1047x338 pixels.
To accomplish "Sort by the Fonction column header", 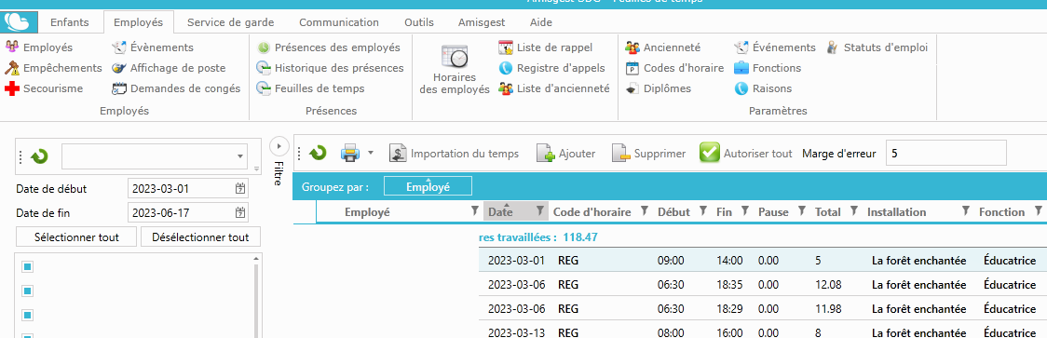I will point(1001,211).
